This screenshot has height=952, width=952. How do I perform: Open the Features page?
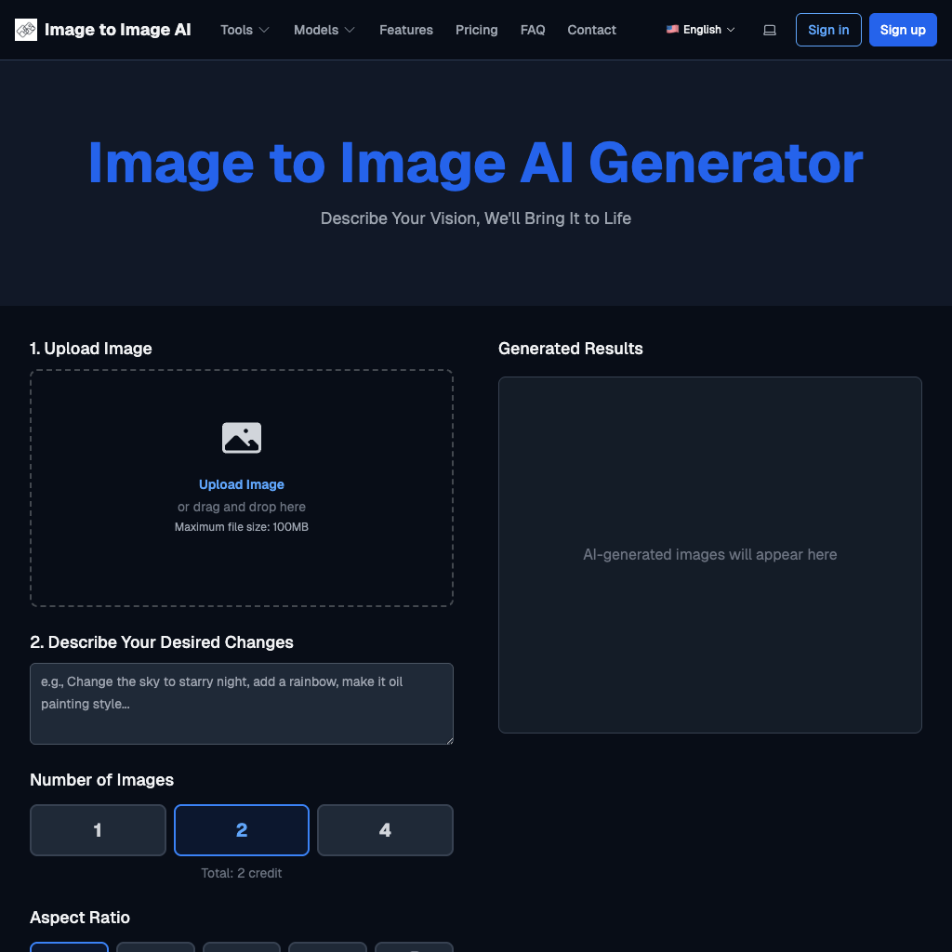405,30
